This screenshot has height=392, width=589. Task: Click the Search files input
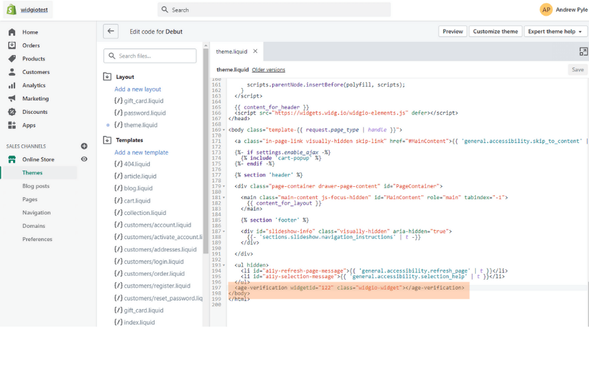(150, 56)
